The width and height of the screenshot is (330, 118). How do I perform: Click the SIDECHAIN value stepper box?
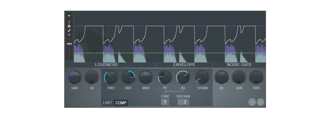[183, 102]
